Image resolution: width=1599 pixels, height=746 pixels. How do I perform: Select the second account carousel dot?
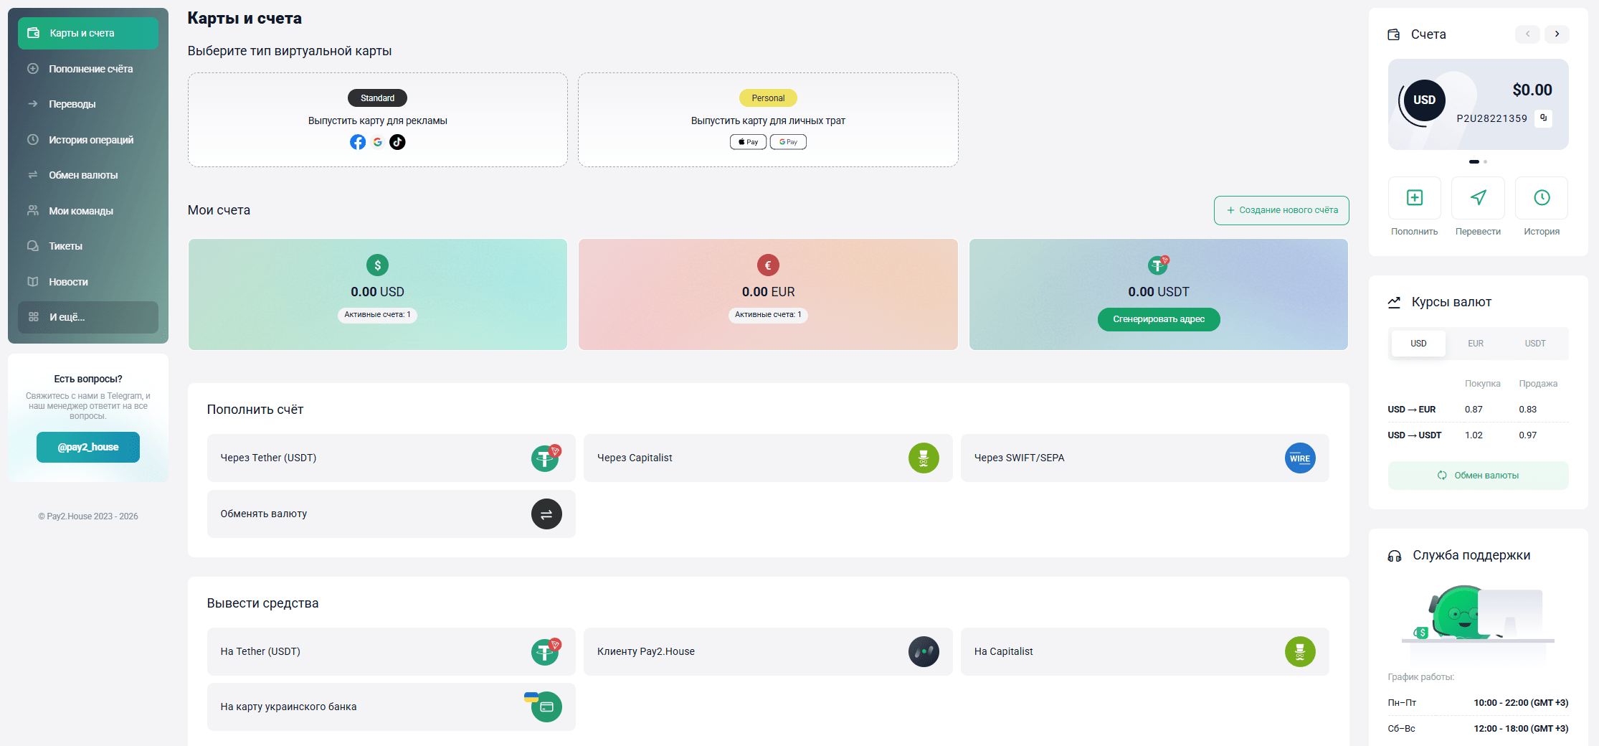(x=1485, y=162)
